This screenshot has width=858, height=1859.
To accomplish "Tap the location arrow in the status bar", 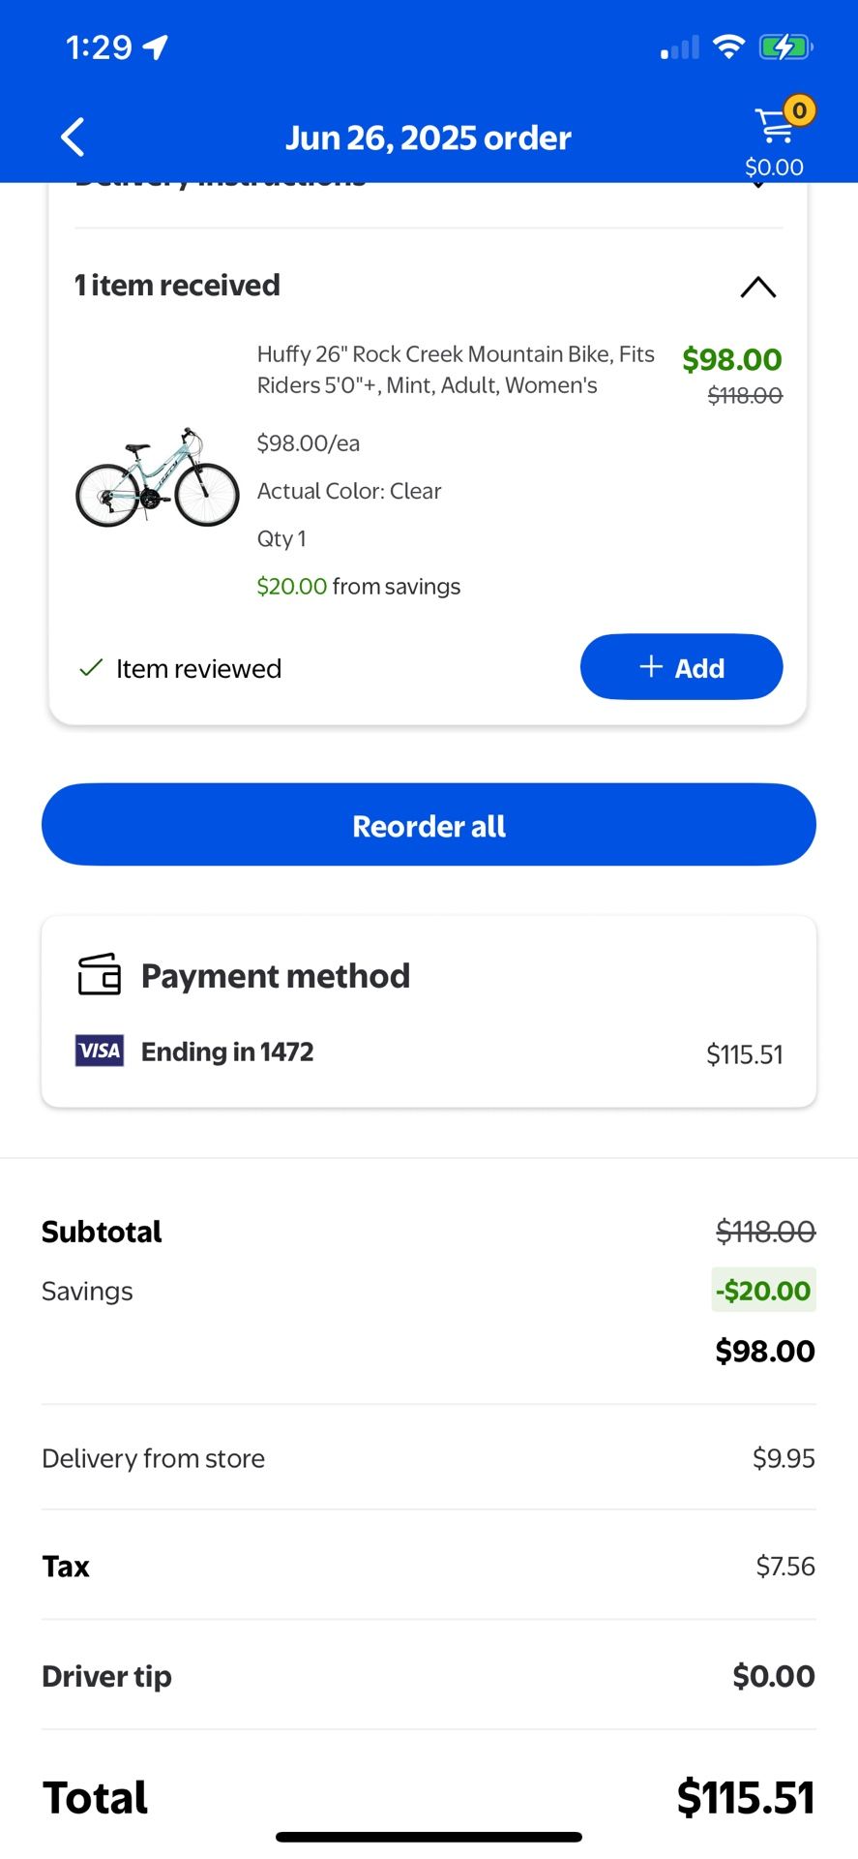I will 155,46.
